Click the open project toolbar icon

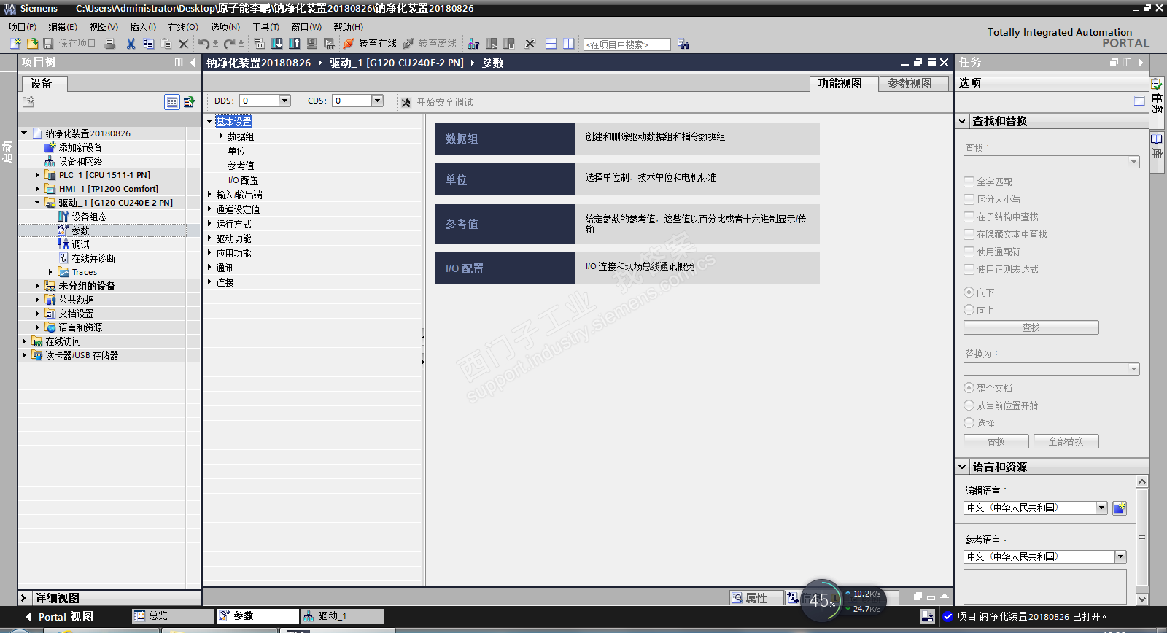point(32,44)
